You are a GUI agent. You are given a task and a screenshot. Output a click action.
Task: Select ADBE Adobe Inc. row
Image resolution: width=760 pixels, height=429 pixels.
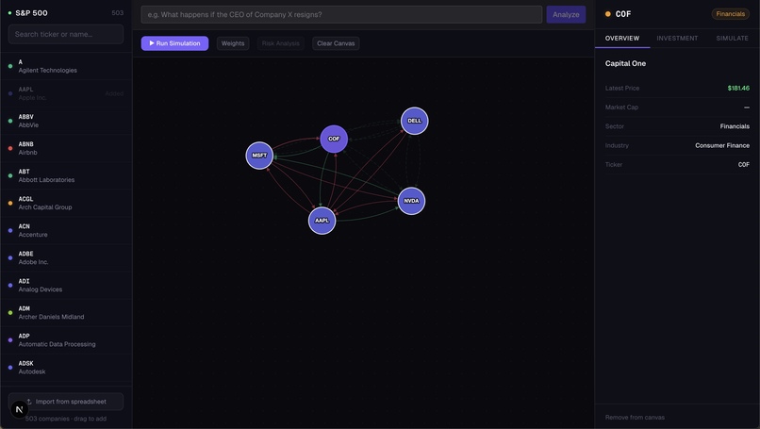tap(66, 258)
